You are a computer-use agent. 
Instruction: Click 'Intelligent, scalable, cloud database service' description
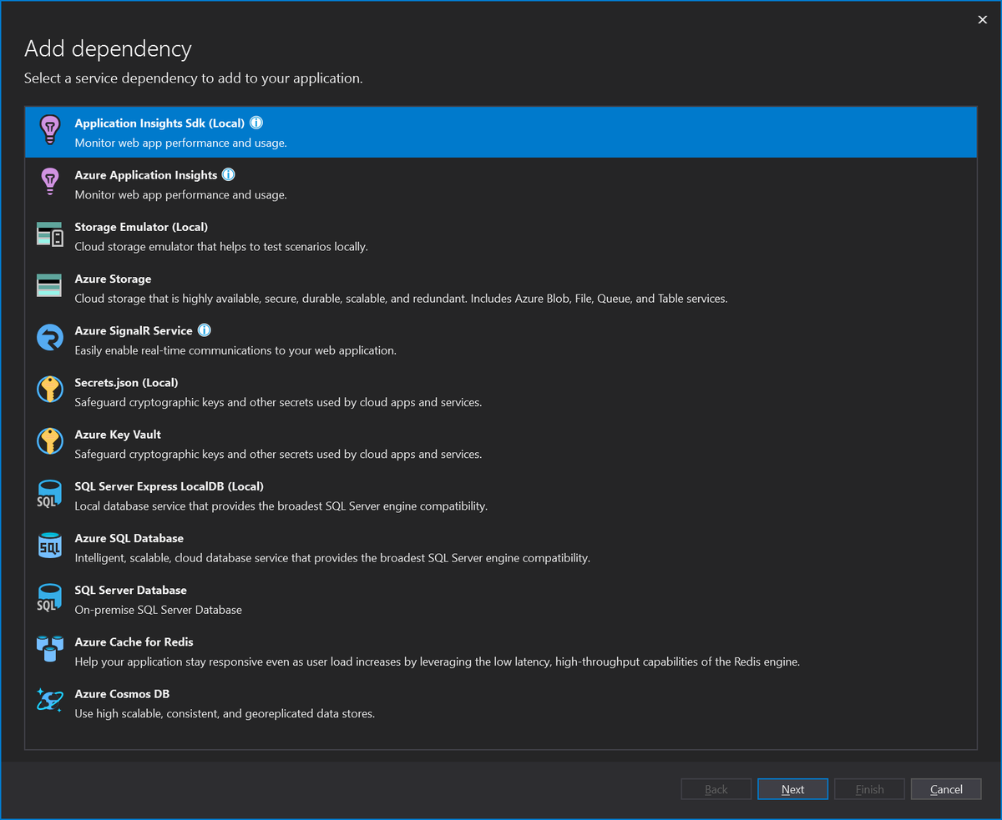(x=332, y=558)
